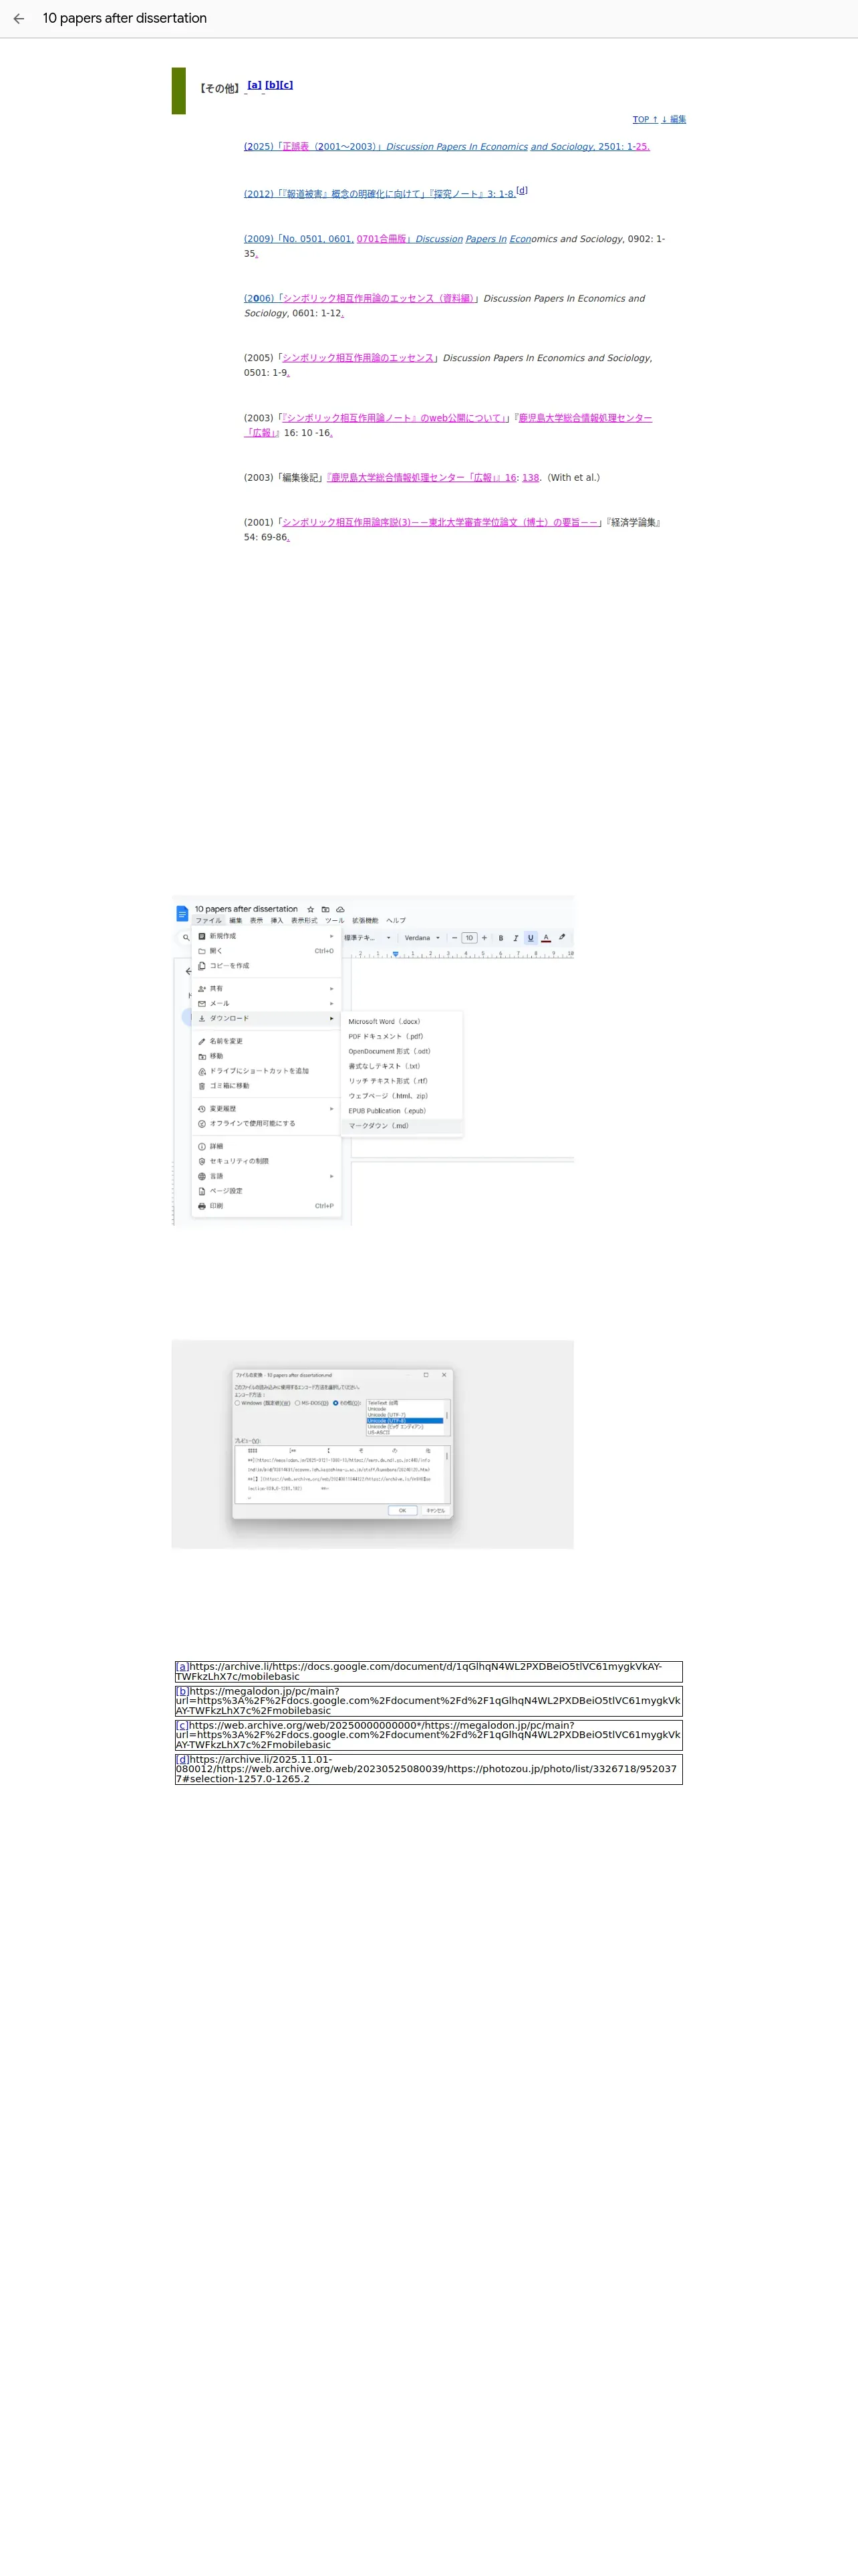Expand the 新規作成 submenu arrow
Screen dimensions: 858x2576
tap(331, 936)
